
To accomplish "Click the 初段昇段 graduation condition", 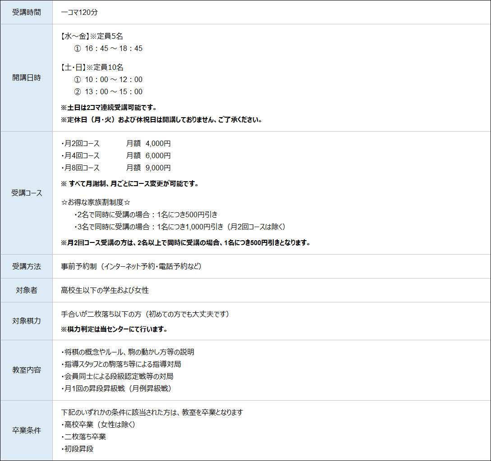I will click(x=77, y=449).
